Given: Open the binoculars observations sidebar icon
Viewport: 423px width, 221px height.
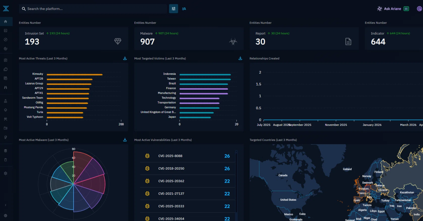Looking at the screenshot, I should click(x=6, y=87).
